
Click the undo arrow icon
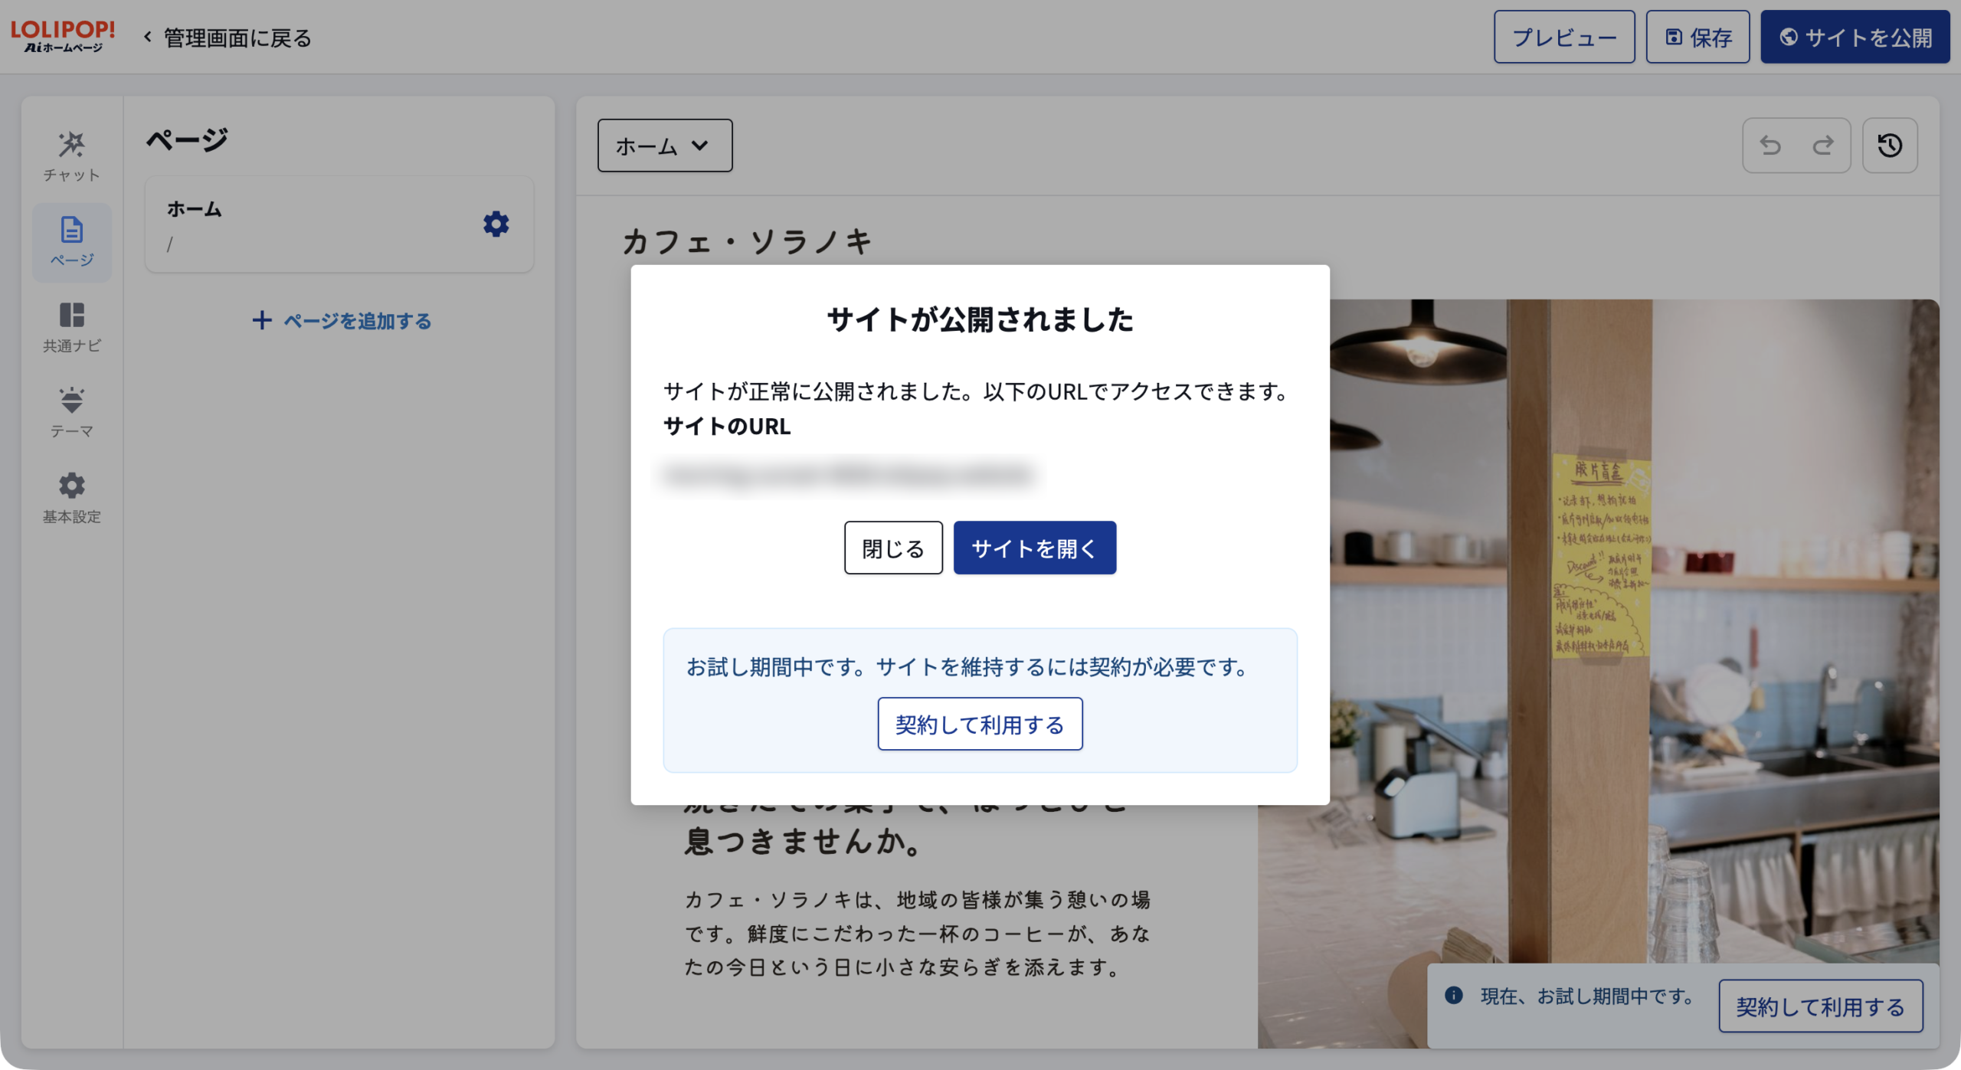[1770, 146]
